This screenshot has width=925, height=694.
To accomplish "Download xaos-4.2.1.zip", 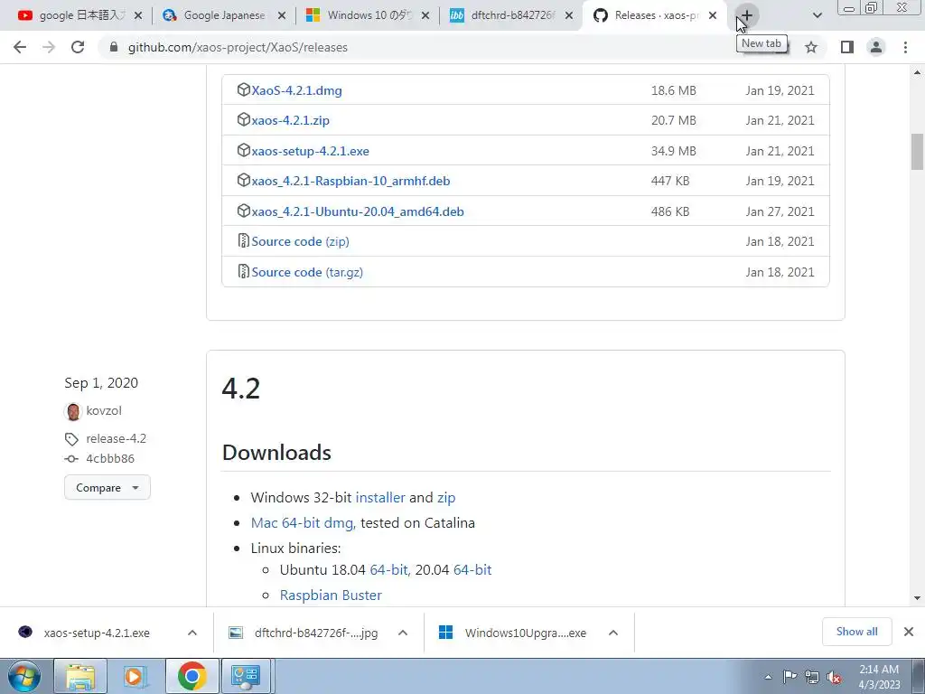I will 290,120.
